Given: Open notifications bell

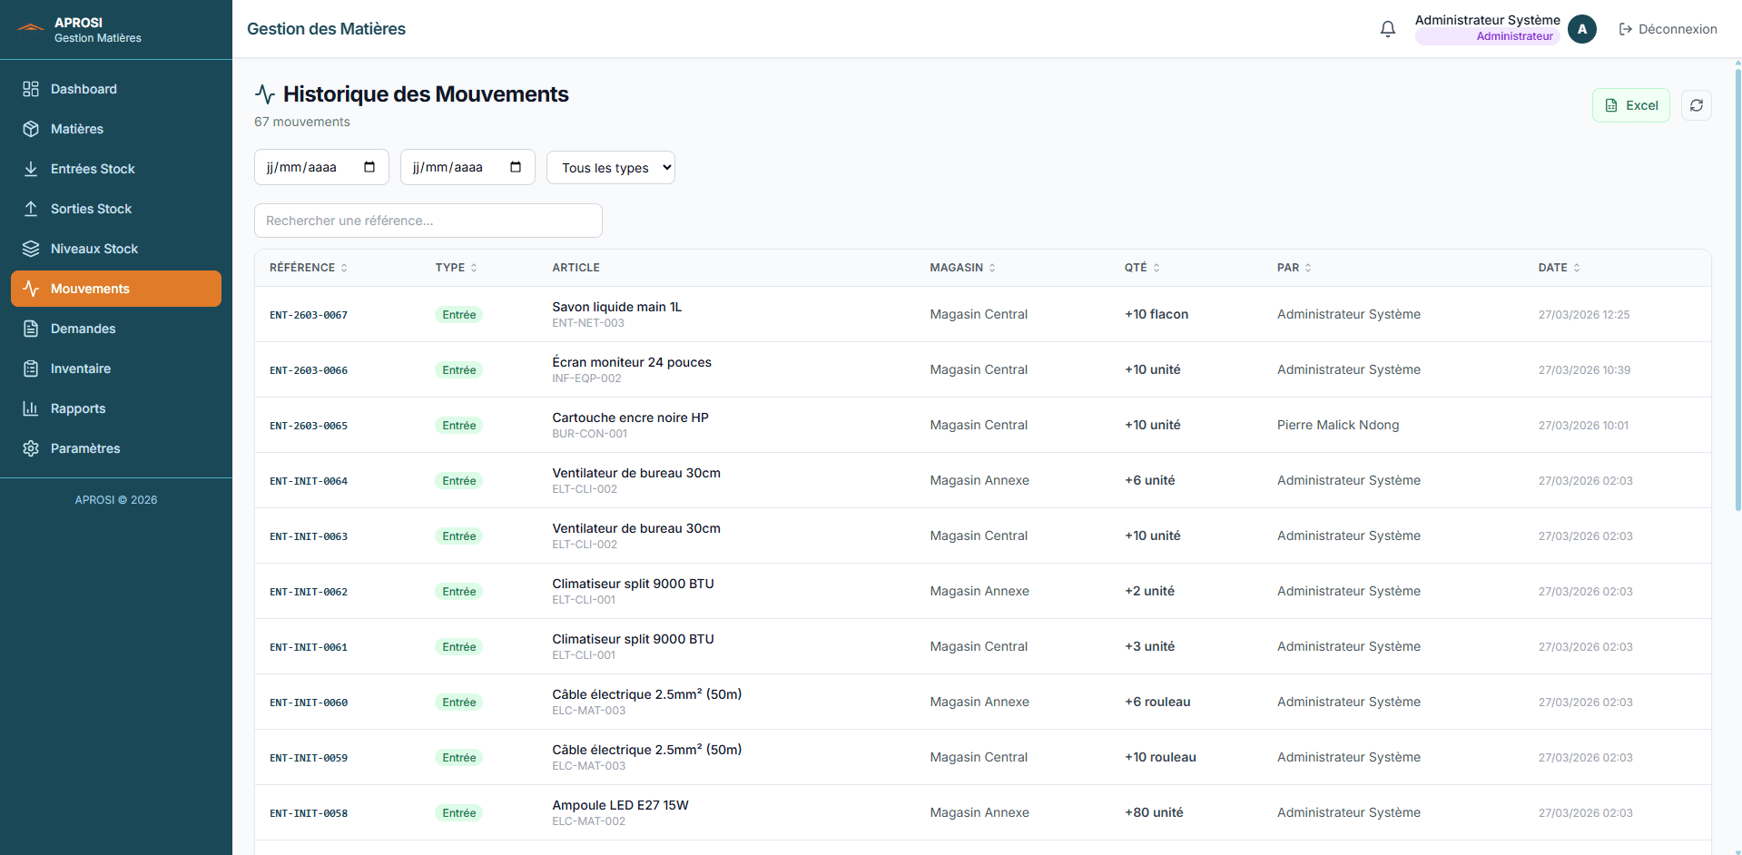Looking at the screenshot, I should click(1388, 29).
